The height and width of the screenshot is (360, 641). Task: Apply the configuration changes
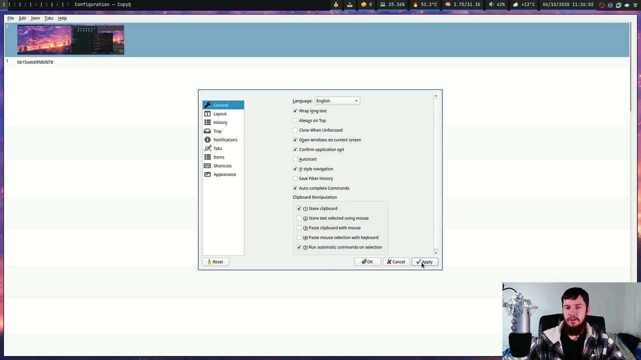(426, 261)
